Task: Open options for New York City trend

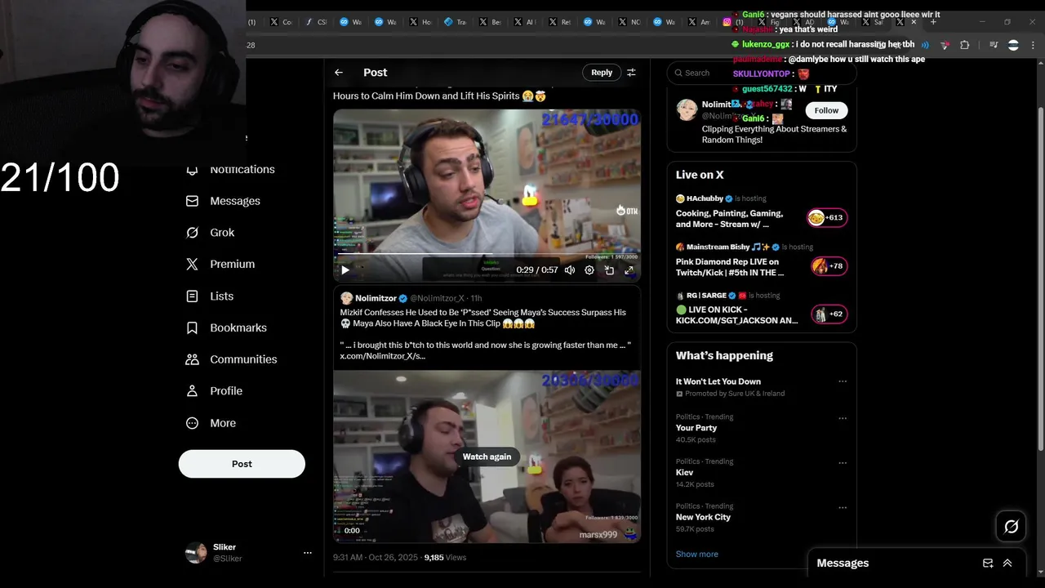Action: (843, 507)
